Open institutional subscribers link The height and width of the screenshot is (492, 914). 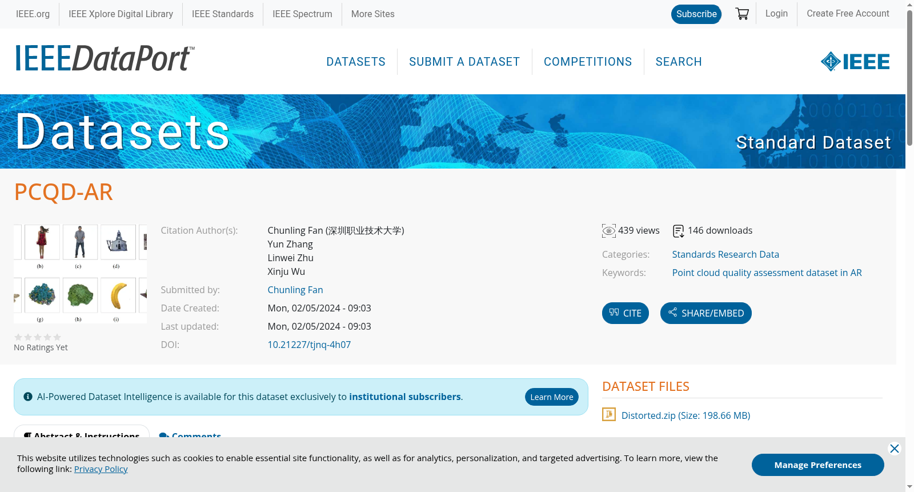[405, 397]
